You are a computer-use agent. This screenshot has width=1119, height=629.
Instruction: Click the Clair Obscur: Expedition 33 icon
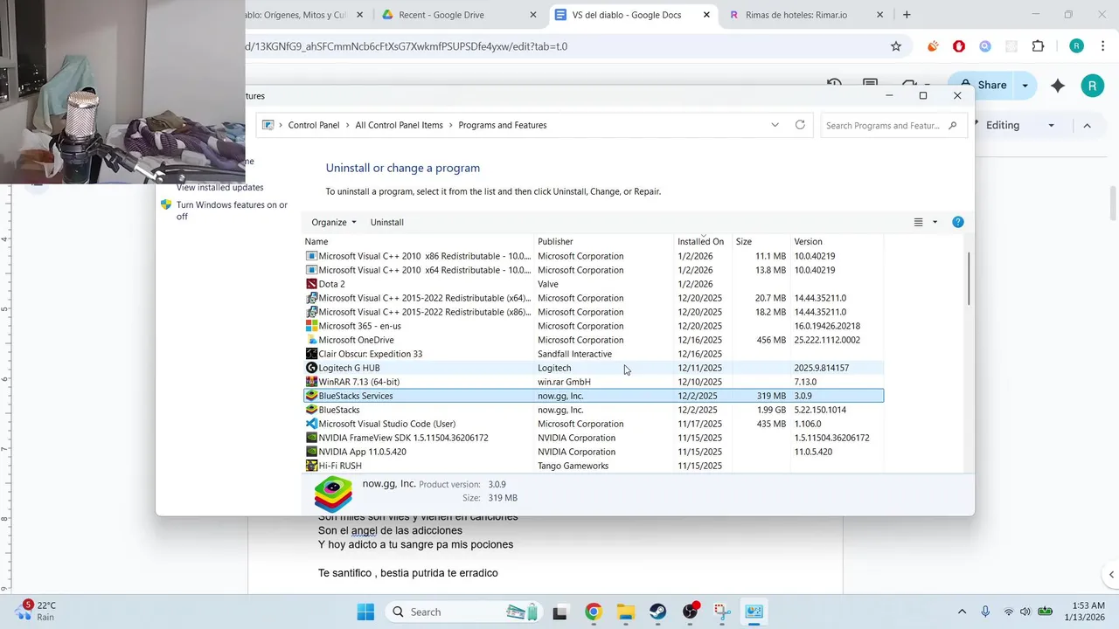tap(311, 354)
